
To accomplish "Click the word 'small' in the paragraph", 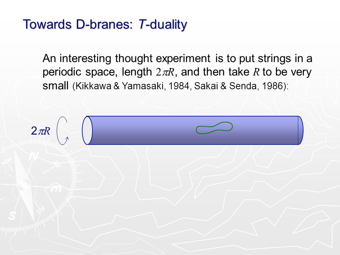I will tap(56, 86).
